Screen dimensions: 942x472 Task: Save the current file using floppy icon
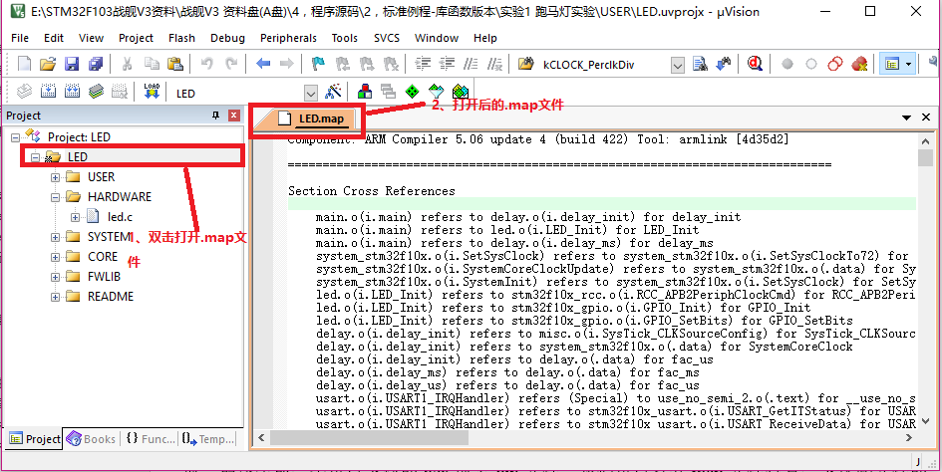point(72,64)
